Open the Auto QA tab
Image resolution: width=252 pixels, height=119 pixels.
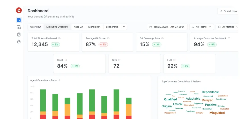pyautogui.click(x=78, y=27)
